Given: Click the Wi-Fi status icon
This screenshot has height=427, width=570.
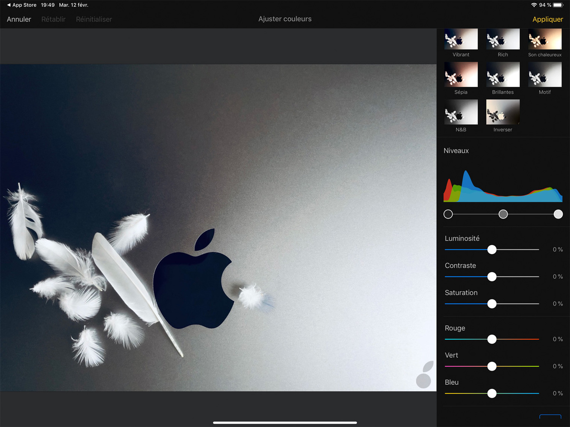Looking at the screenshot, I should point(534,5).
